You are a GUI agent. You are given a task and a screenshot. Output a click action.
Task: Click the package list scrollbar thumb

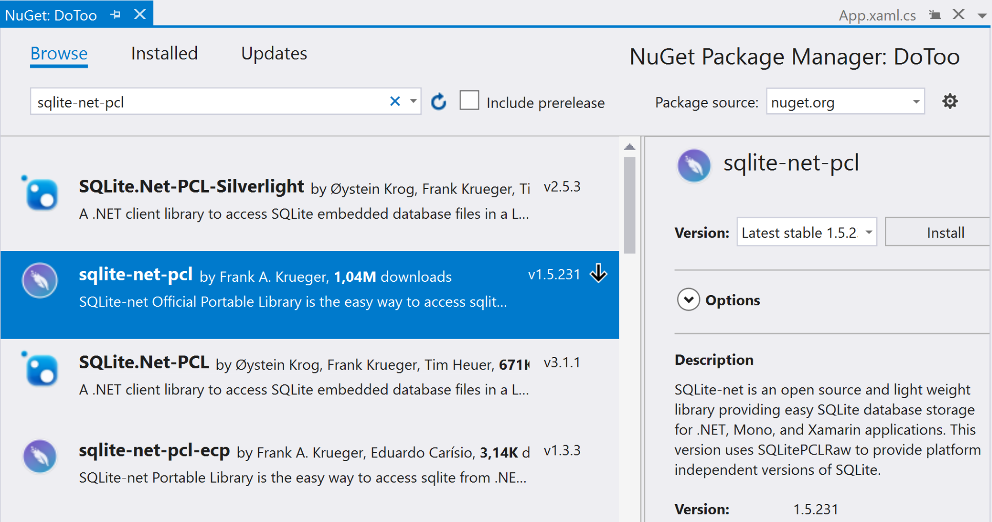[x=630, y=205]
